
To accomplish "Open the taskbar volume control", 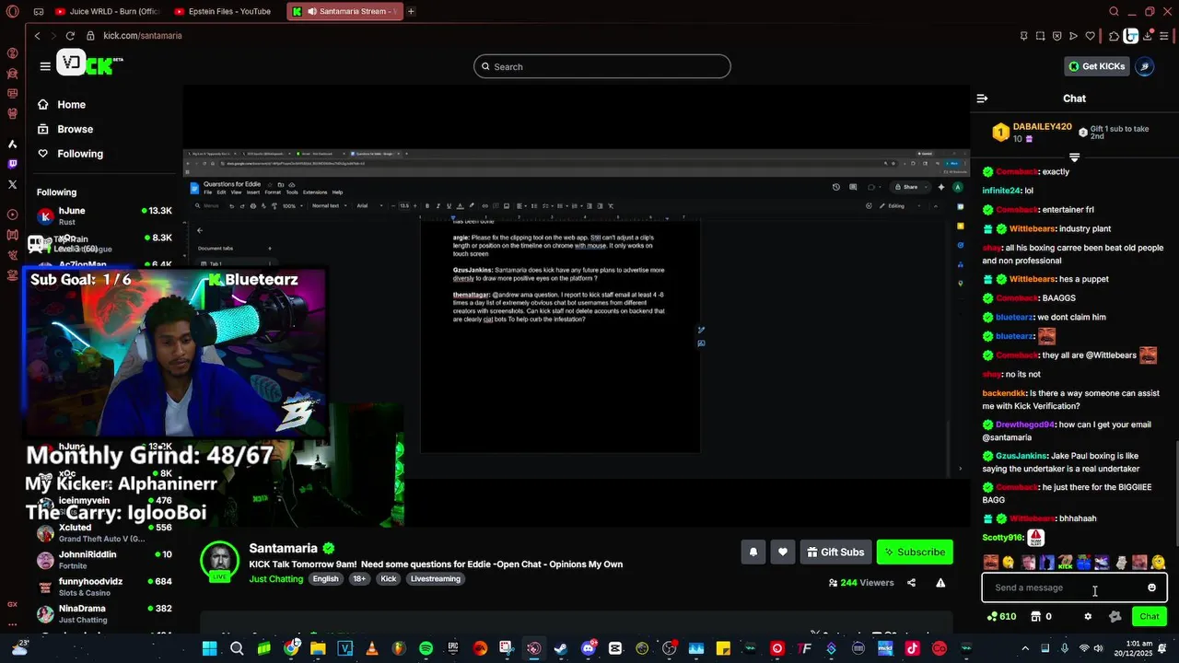I will (x=1101, y=648).
